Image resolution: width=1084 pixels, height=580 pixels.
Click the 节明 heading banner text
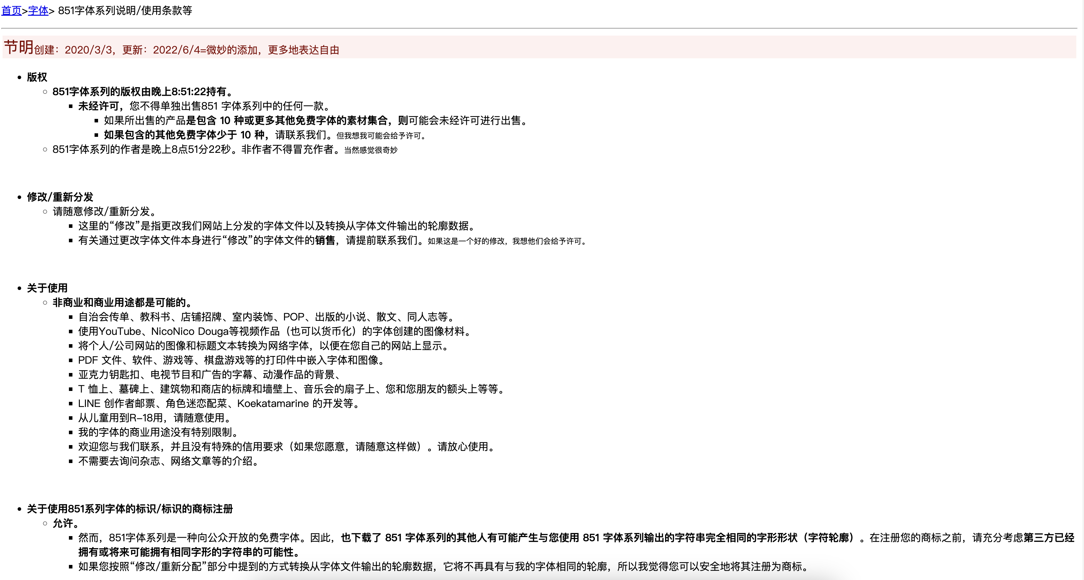[x=19, y=47]
